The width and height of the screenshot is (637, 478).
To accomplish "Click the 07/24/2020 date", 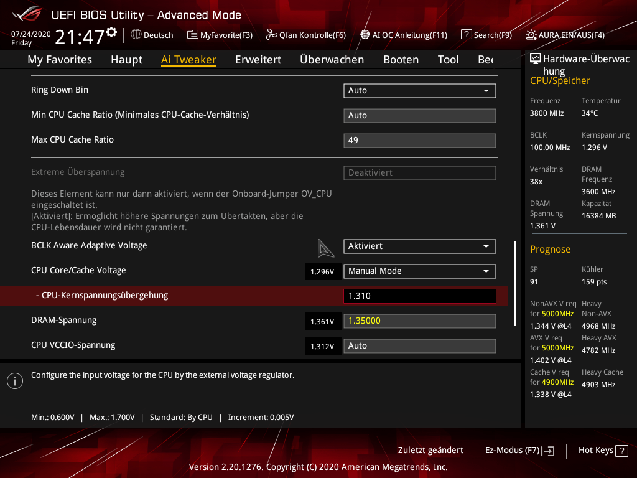I will tap(31, 34).
